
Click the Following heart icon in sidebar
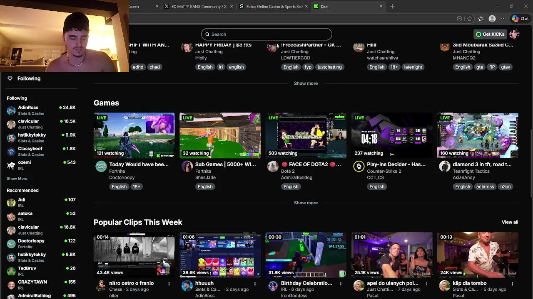tap(10, 78)
